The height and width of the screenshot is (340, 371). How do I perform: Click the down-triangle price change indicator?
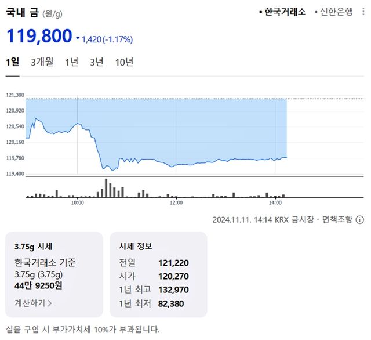click(x=78, y=39)
